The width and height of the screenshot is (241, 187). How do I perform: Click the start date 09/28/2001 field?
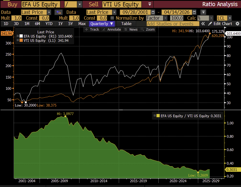coord(135,12)
